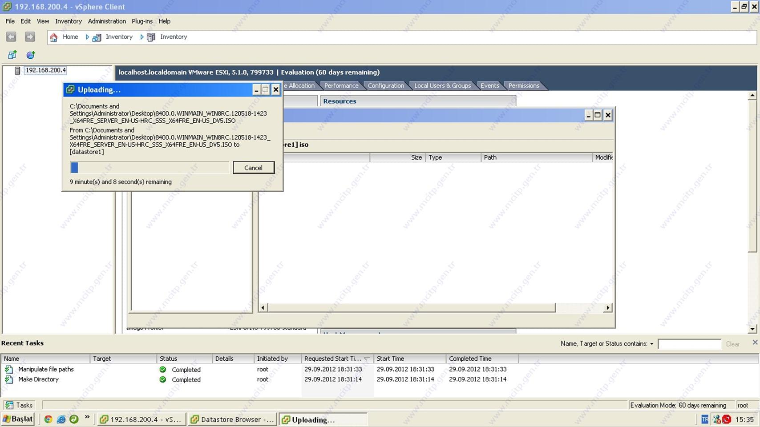The width and height of the screenshot is (760, 427).
Task: Open the File menu
Action: pos(10,21)
